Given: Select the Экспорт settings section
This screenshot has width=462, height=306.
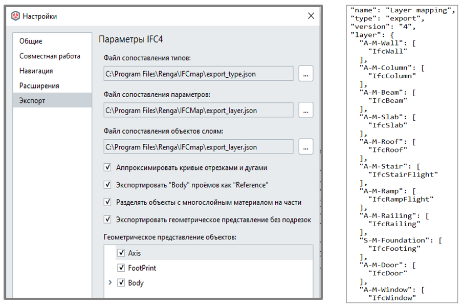Looking at the screenshot, I should (x=52, y=100).
